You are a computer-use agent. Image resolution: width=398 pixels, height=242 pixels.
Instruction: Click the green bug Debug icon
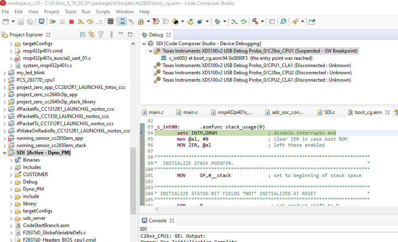point(217,21)
